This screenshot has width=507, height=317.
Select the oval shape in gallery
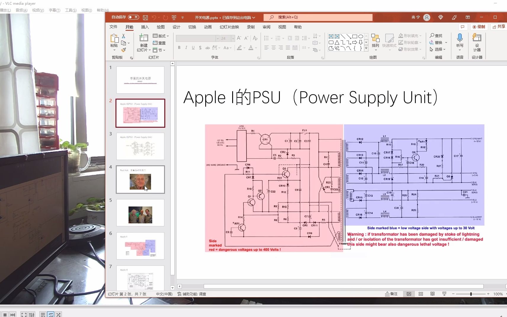coord(360,36)
